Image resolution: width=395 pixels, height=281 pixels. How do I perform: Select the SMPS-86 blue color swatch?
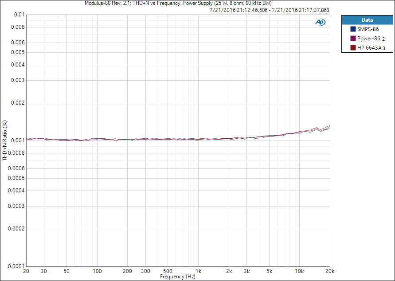pyautogui.click(x=353, y=29)
